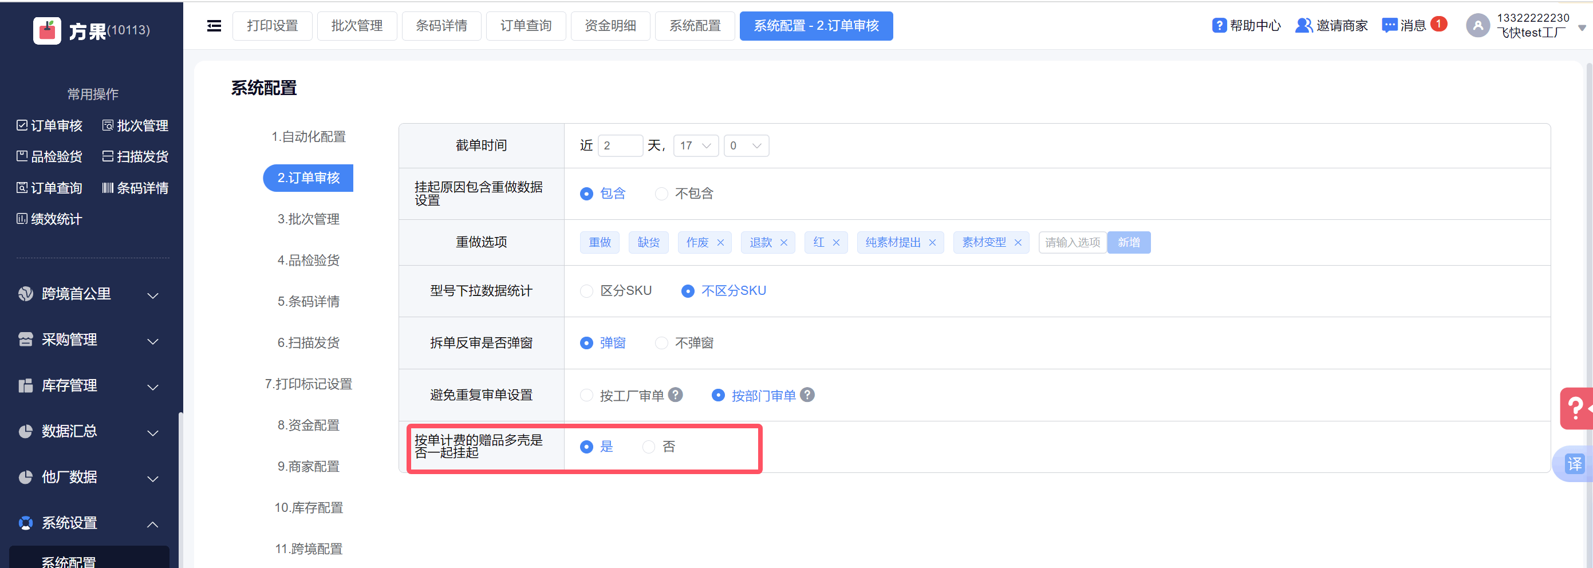Screen dimensions: 1593x568
Task: Select 区分SKU radio button
Action: tap(586, 291)
